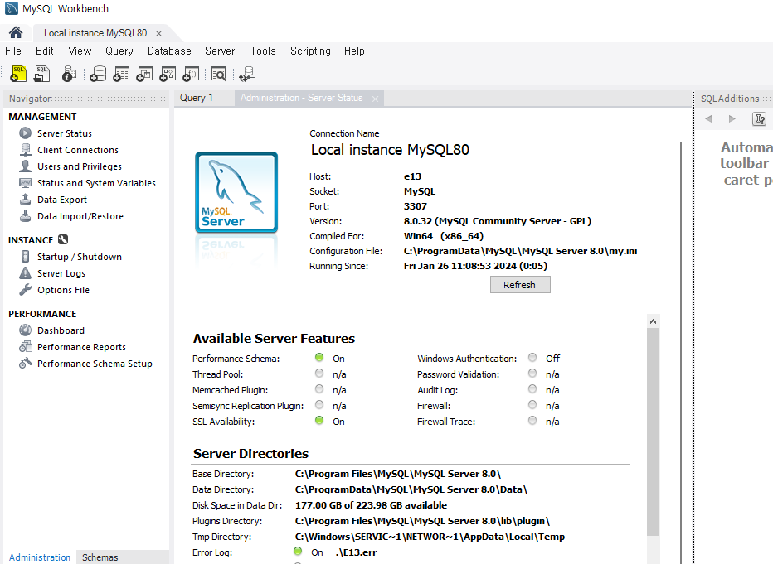The image size is (773, 564).
Task: Click the scroll up arrow
Action: pyautogui.click(x=654, y=321)
